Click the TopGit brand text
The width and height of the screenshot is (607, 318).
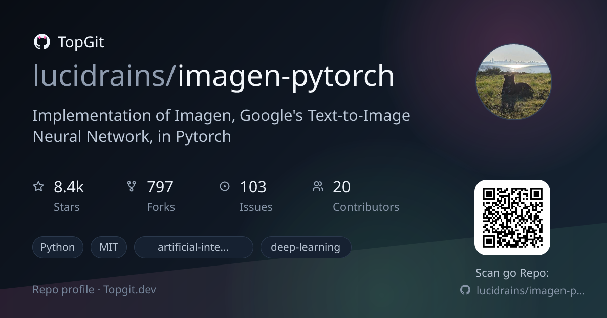(x=81, y=42)
